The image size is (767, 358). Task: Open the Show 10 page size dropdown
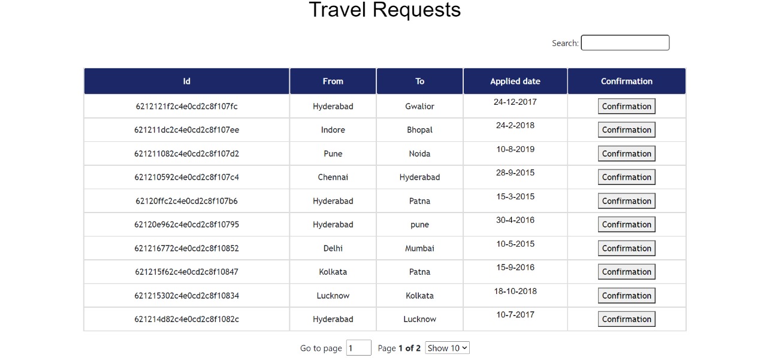[447, 348]
